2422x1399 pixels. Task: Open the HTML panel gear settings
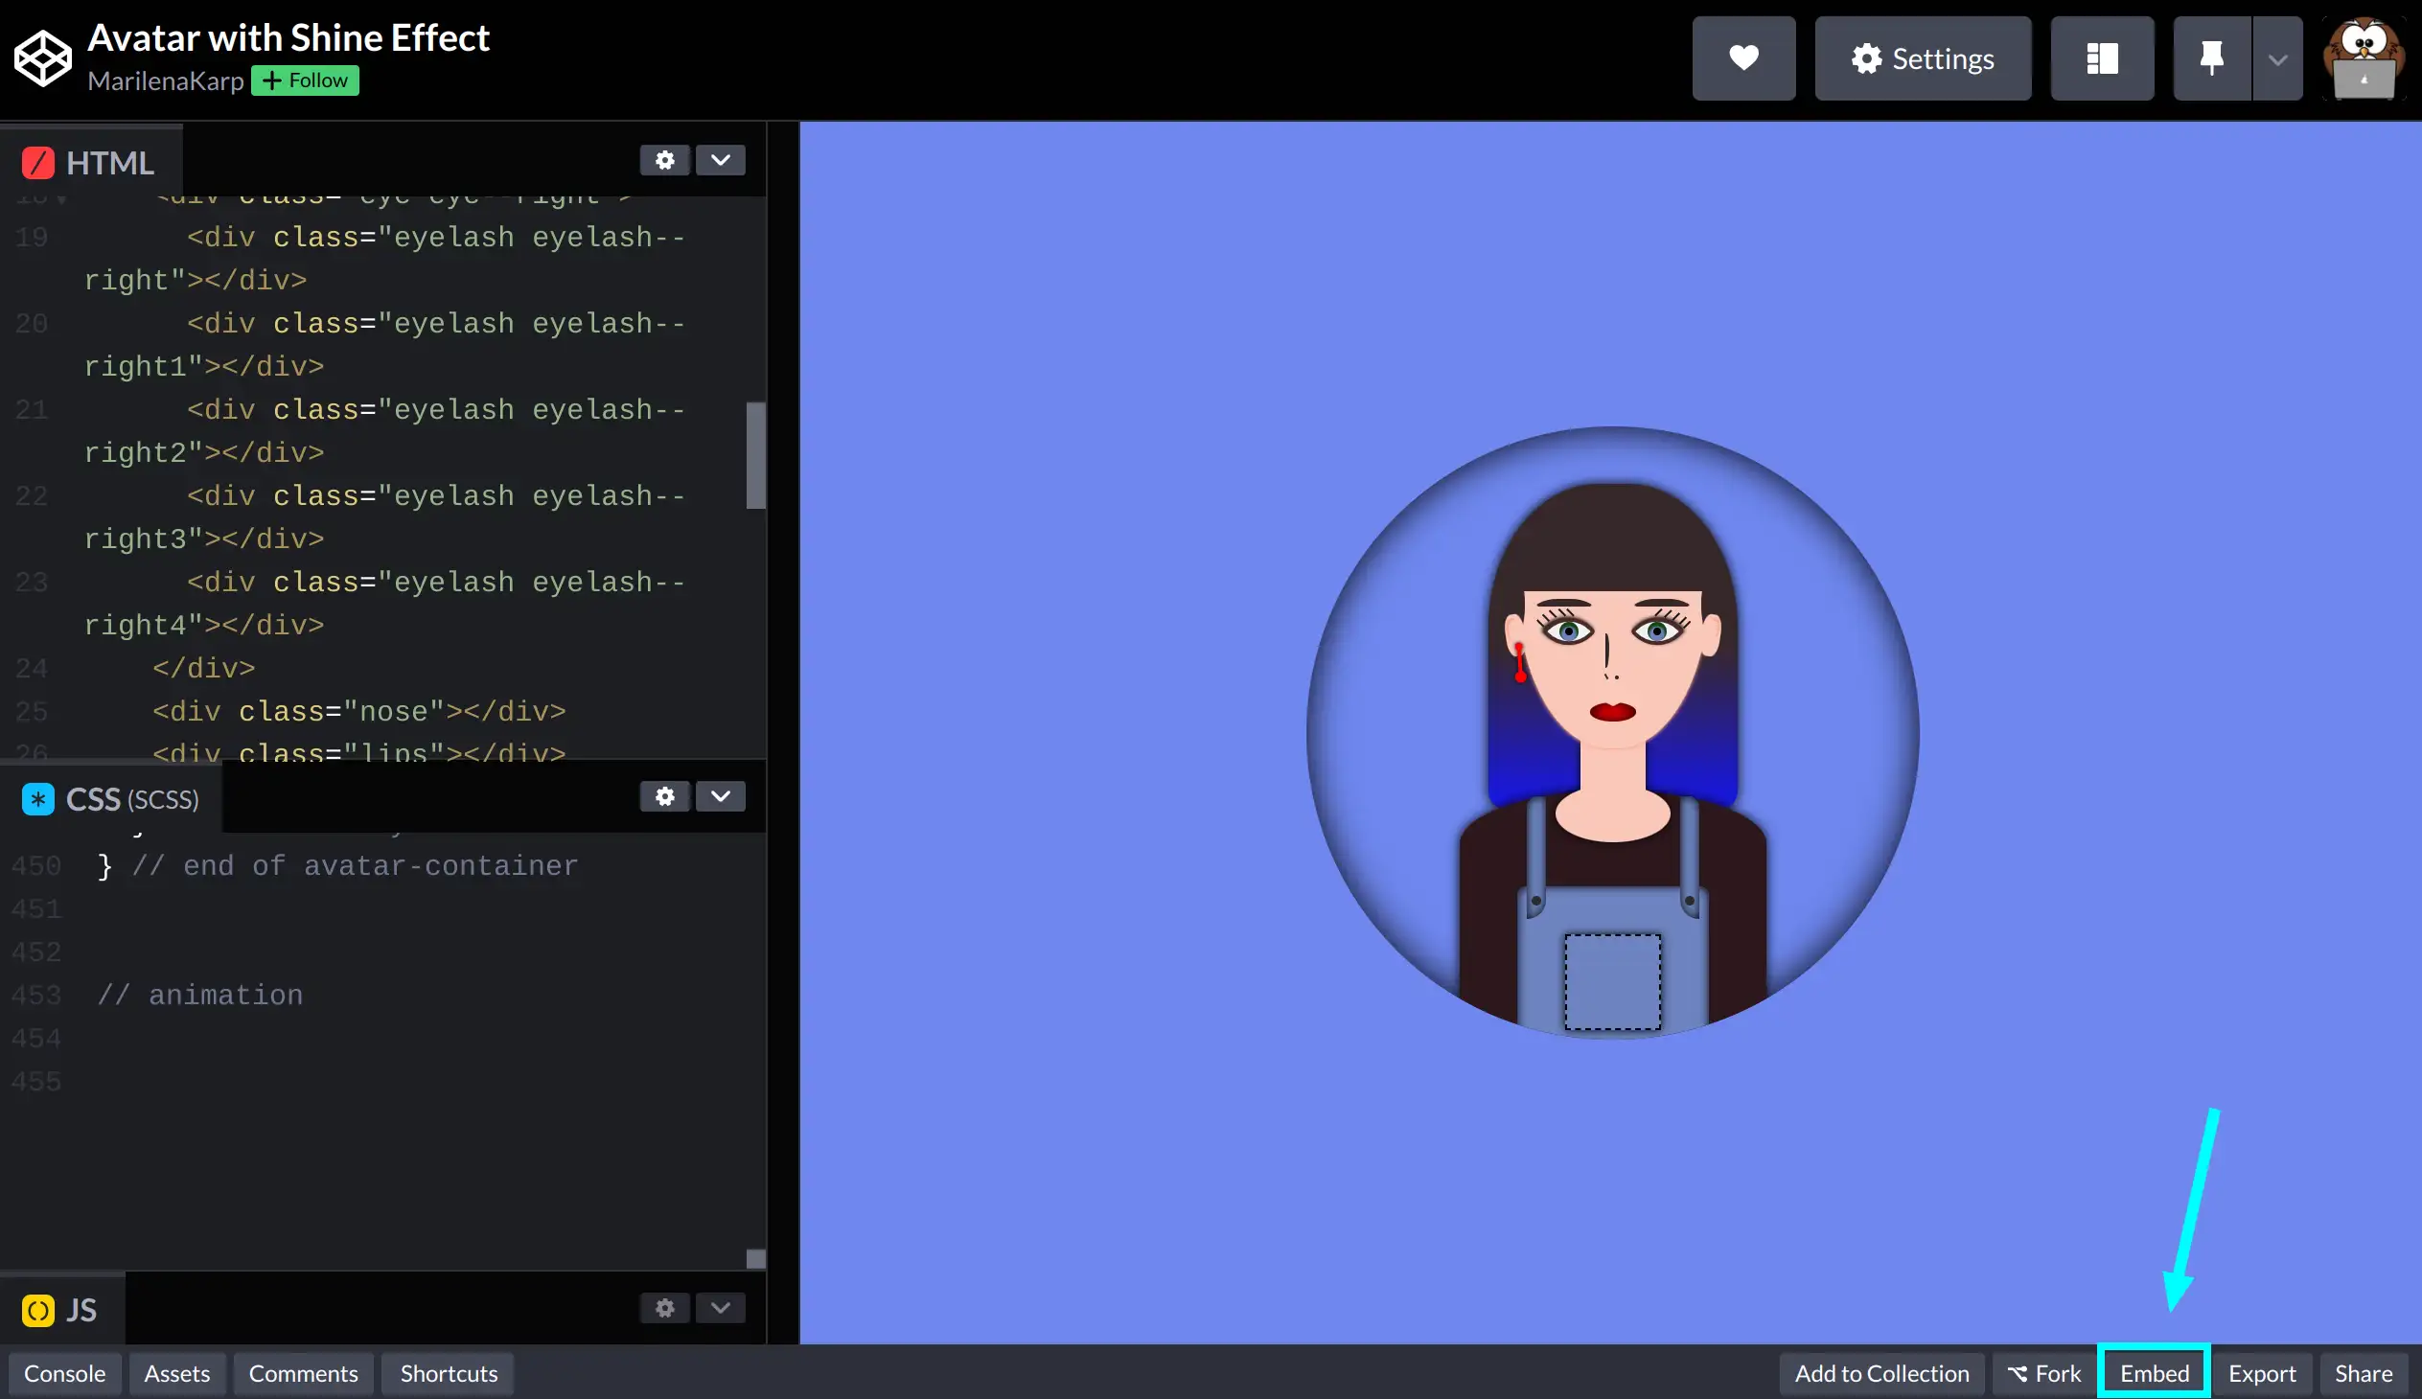pos(664,159)
